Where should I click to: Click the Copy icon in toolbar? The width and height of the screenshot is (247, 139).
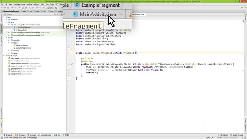(x=22, y=8)
